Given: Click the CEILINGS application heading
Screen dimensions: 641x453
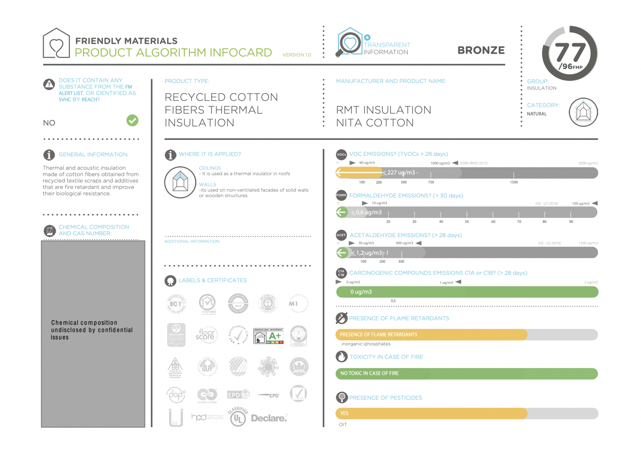Looking at the screenshot, I should point(210,168).
